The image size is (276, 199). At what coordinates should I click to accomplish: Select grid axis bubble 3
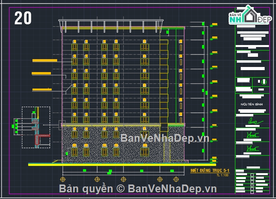coord(124,179)
